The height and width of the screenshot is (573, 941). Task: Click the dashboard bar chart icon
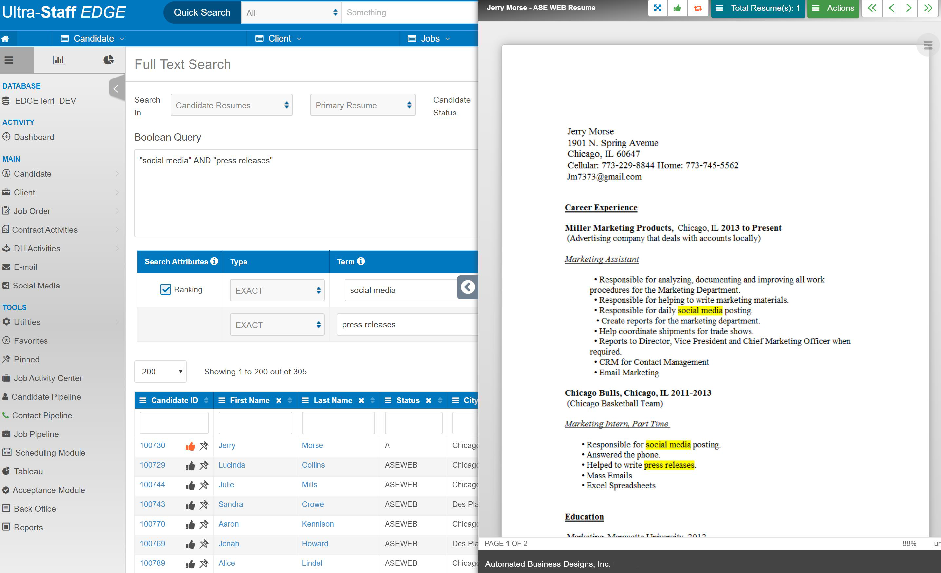tap(59, 61)
